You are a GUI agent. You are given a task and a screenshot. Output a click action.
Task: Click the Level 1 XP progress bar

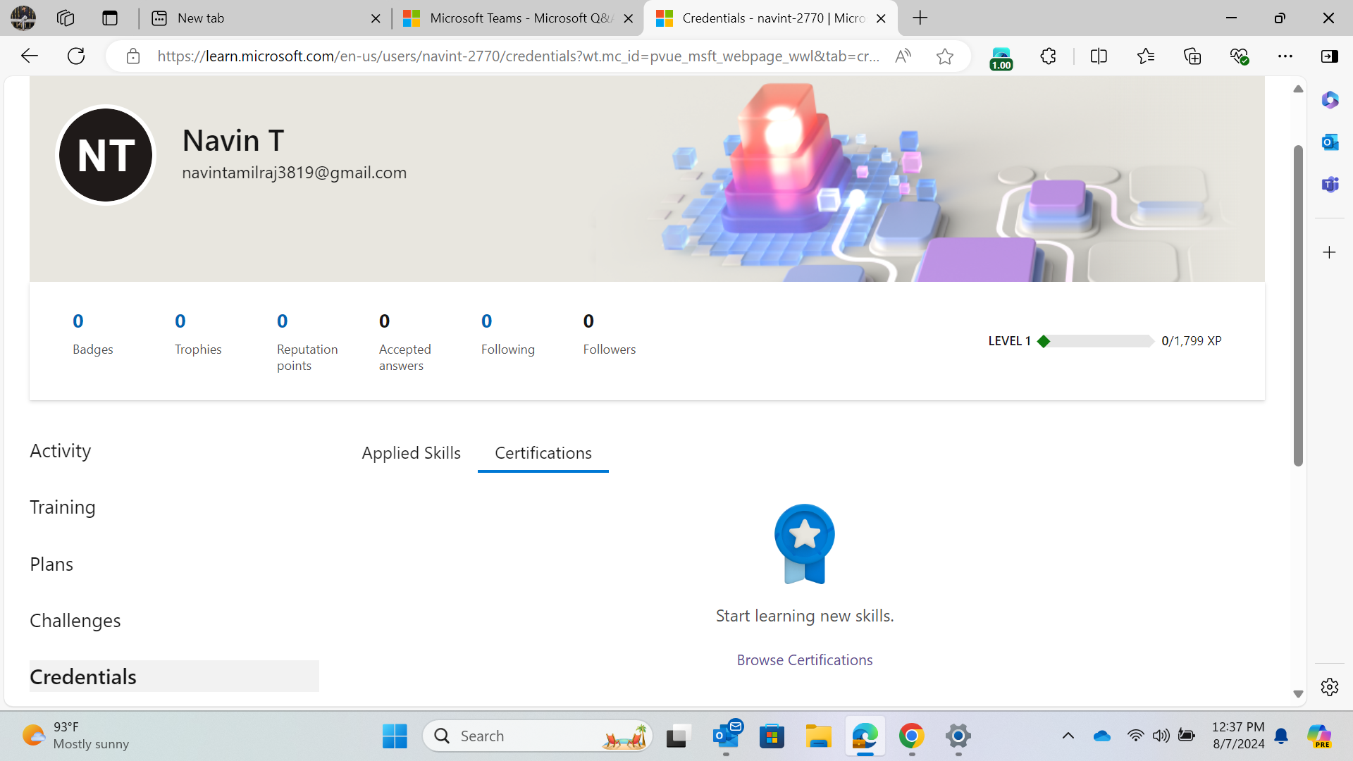click(1096, 341)
